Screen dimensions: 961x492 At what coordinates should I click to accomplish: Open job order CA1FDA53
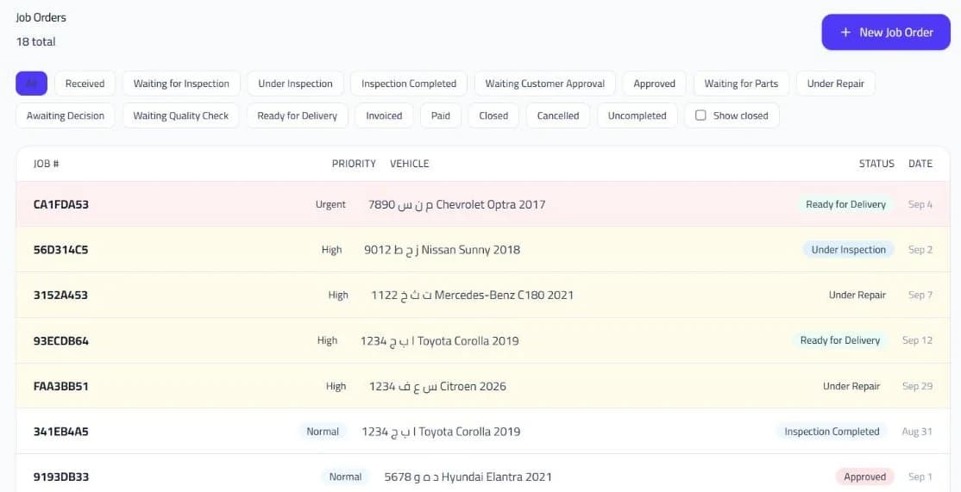tap(483, 204)
